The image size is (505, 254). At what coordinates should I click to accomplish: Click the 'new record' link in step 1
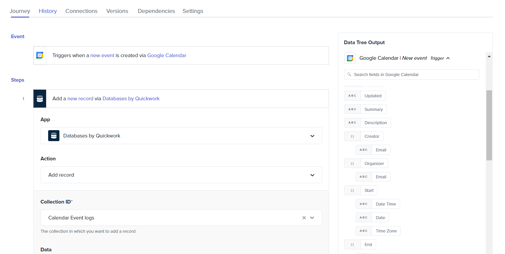pos(80,99)
